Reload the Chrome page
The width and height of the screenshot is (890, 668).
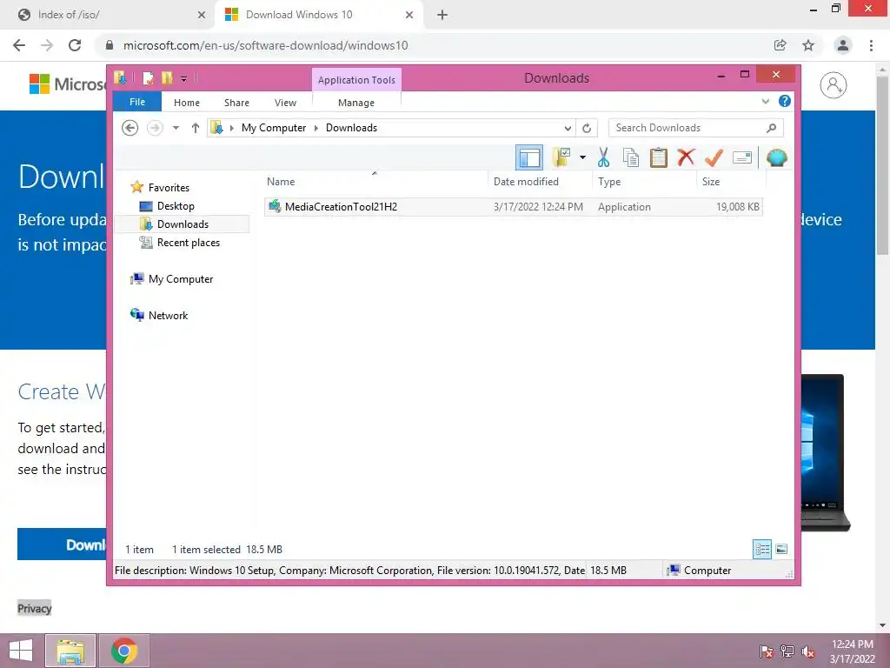click(75, 45)
